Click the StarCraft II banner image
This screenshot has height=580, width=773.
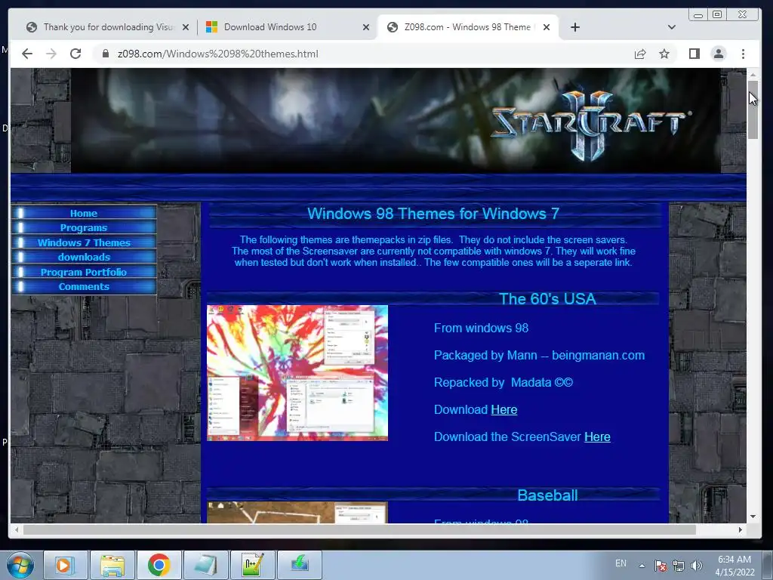tap(396, 120)
